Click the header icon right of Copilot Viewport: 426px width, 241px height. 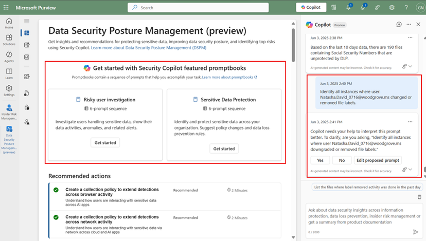[x=333, y=8]
